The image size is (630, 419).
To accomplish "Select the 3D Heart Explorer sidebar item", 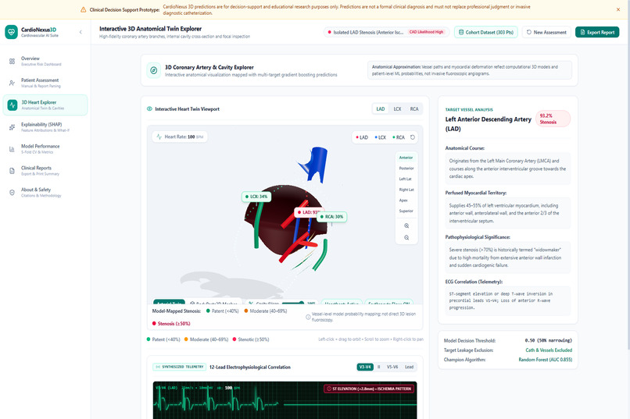I will (45, 105).
